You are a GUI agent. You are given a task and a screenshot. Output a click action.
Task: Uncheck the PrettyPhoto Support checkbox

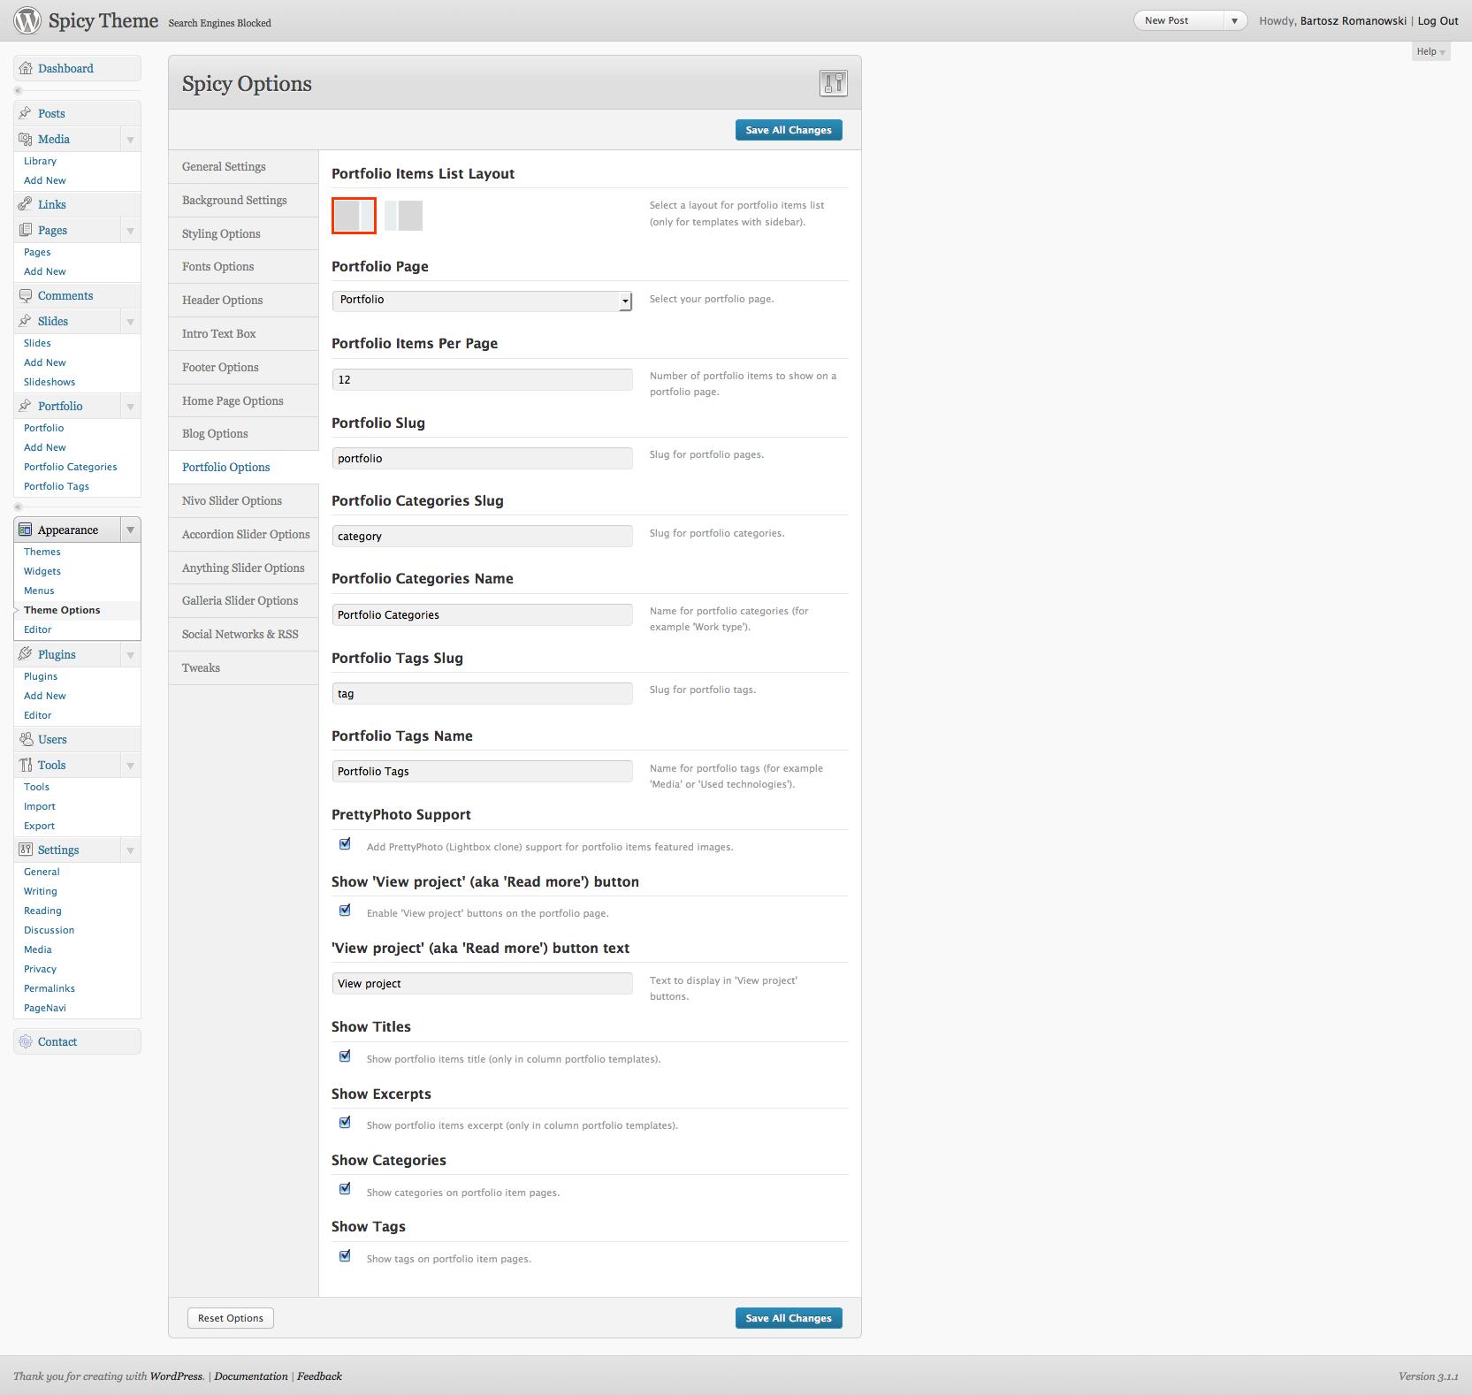coord(345,844)
